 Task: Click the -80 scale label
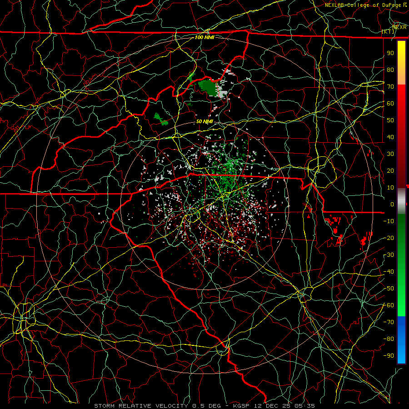click(x=389, y=339)
